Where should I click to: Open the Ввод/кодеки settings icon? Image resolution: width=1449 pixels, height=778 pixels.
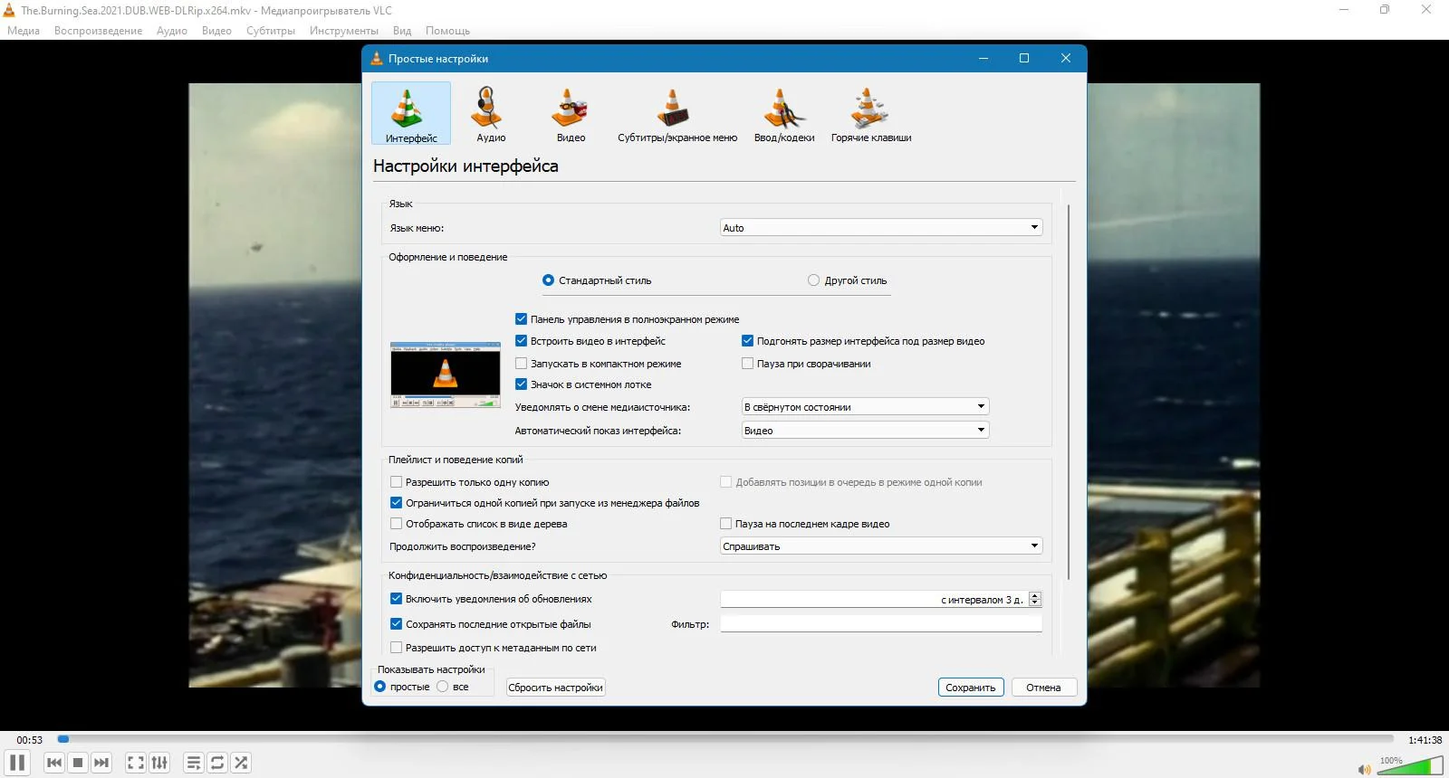(783, 114)
